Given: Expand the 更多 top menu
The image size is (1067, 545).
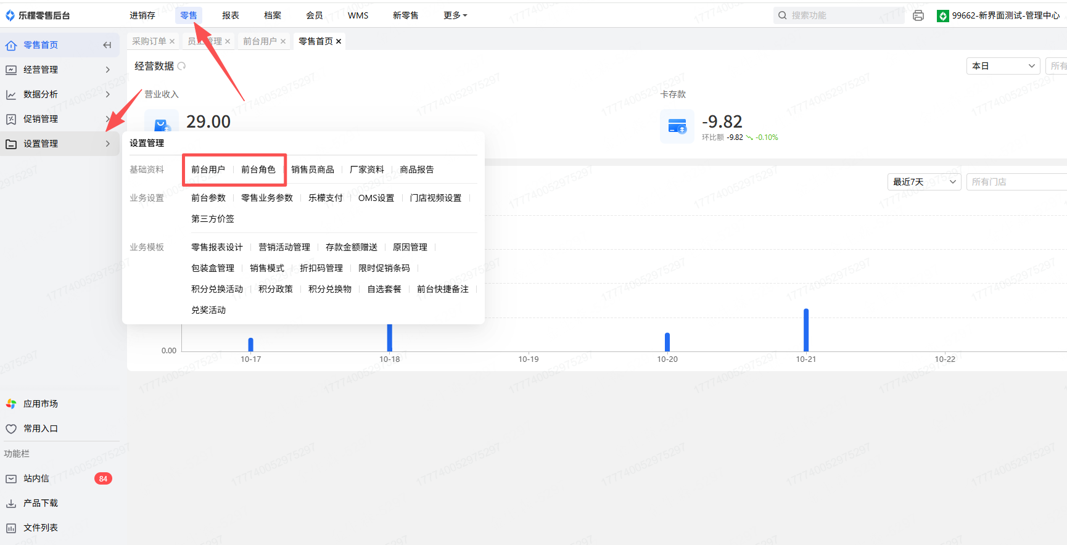Looking at the screenshot, I should point(455,15).
